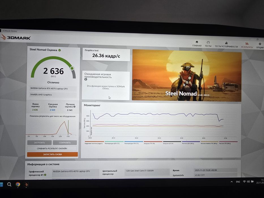
Task: Select NVIDIA GeForce RTX 4070 Laptop GPU row under score
Action: click(53, 89)
